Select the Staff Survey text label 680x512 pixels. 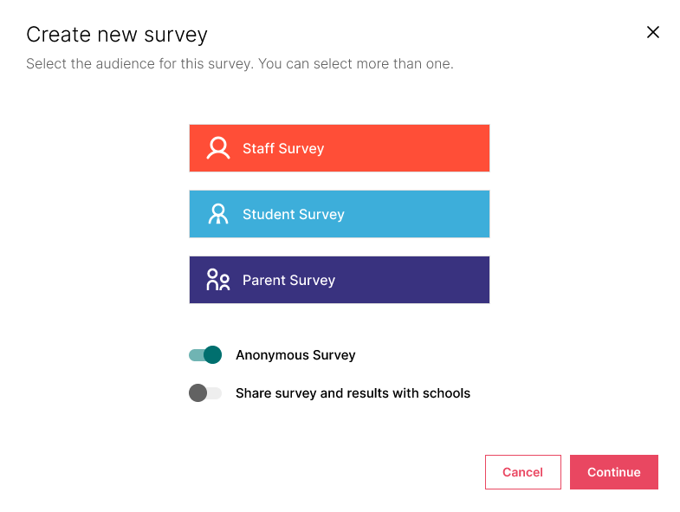click(x=283, y=148)
